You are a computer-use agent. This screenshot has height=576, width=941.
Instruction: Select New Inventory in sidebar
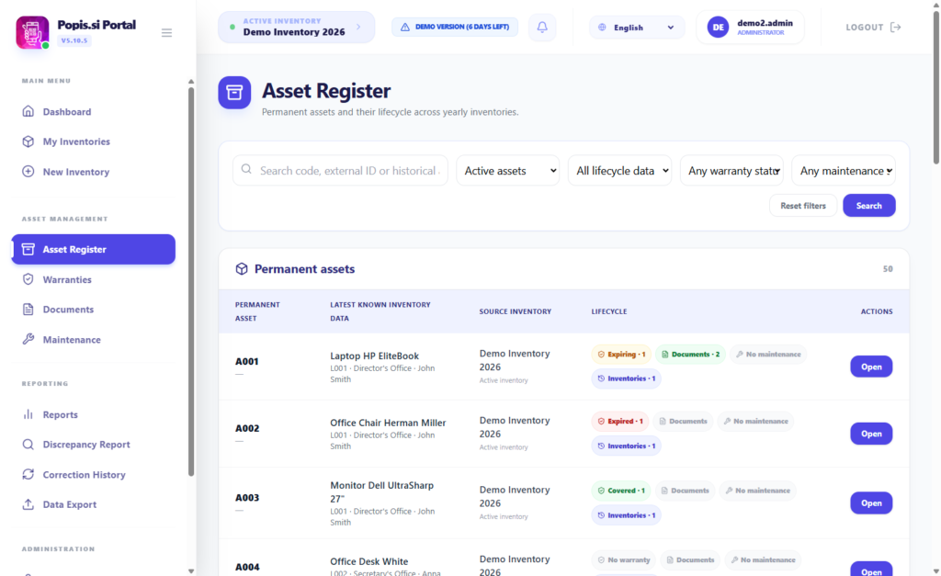pos(94,172)
